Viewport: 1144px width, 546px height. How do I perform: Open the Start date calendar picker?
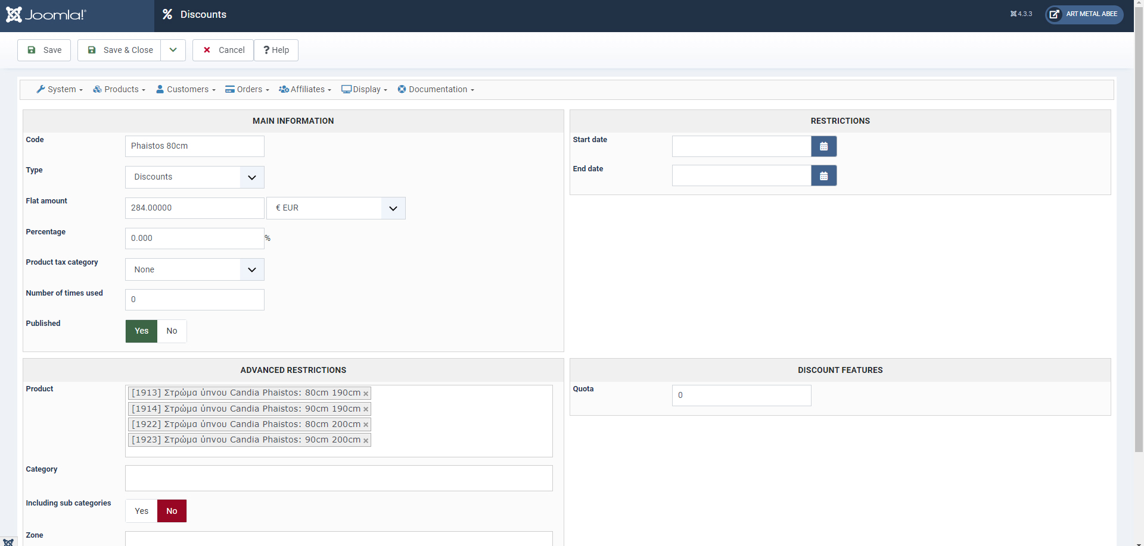[823, 146]
